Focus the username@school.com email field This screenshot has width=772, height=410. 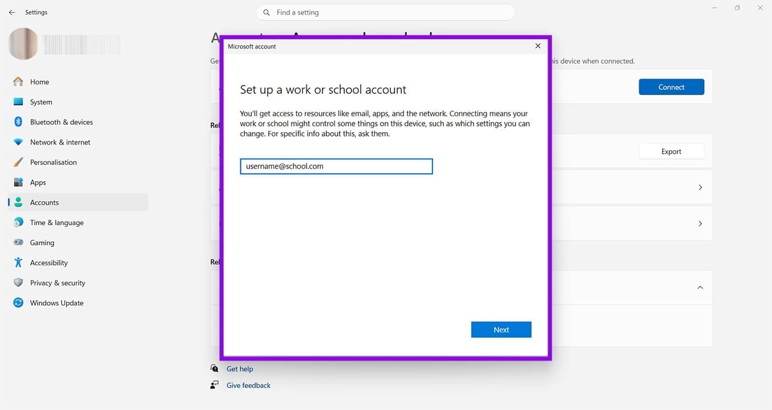pyautogui.click(x=336, y=166)
